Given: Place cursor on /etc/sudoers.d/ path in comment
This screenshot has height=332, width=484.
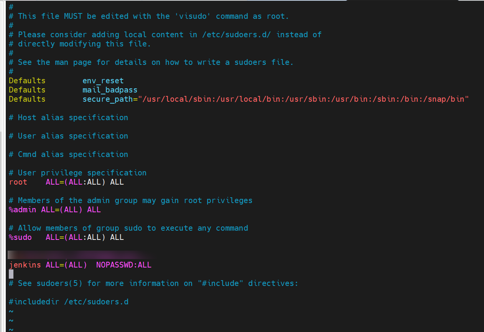Looking at the screenshot, I should pos(236,35).
